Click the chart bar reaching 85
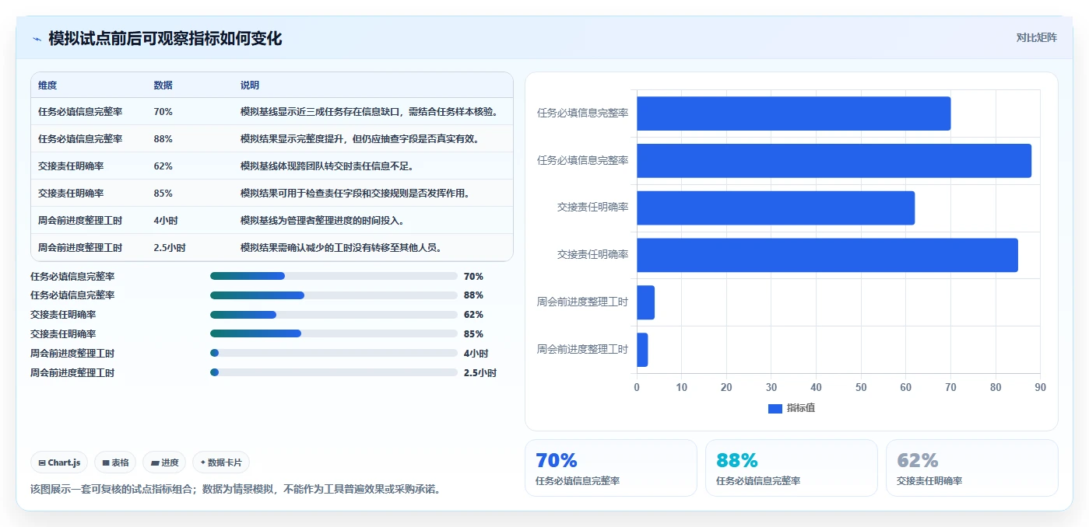This screenshot has height=527, width=1089. click(x=827, y=255)
